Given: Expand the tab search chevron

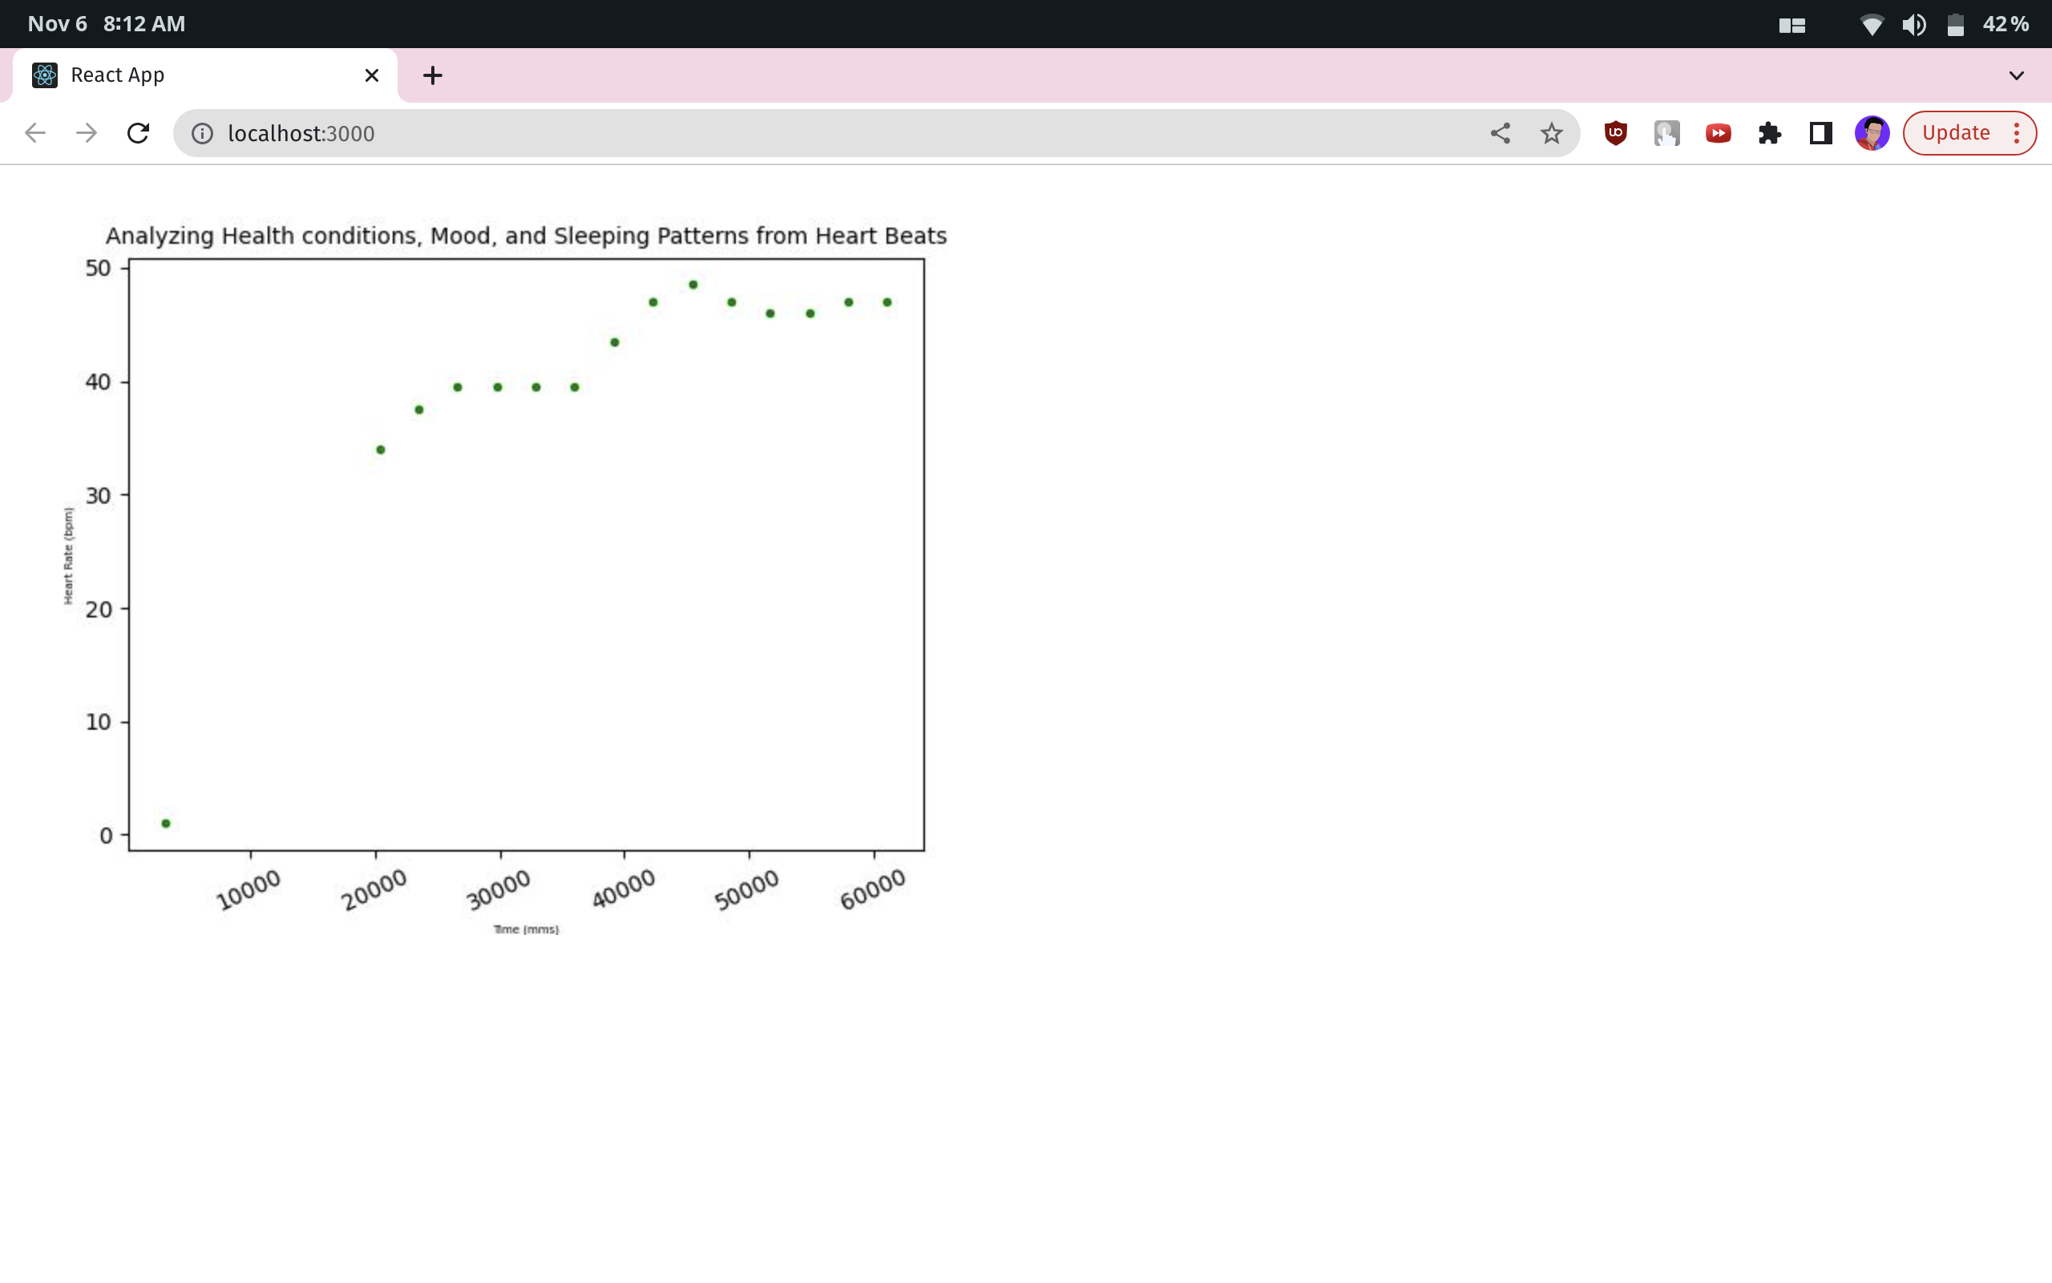Looking at the screenshot, I should point(2017,75).
